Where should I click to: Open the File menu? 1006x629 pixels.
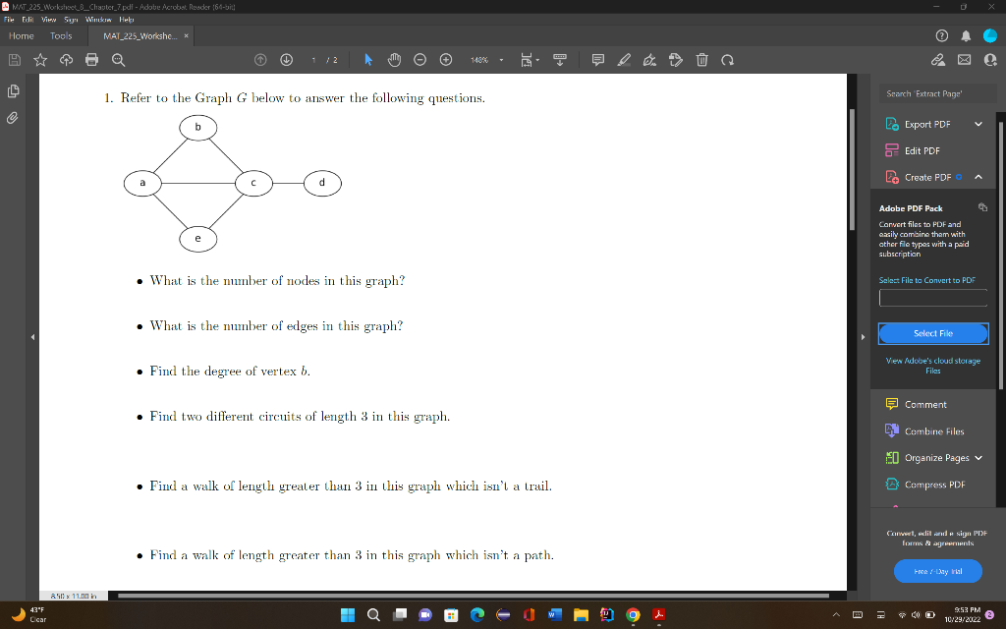coord(8,20)
